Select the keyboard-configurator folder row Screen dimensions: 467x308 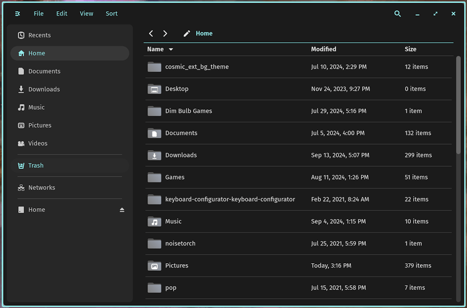tap(230, 199)
